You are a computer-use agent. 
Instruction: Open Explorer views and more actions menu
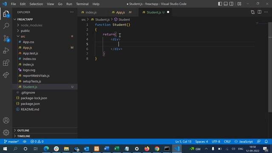72,12
